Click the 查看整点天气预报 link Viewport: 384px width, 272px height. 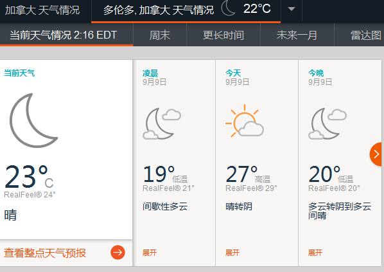[x=45, y=253]
